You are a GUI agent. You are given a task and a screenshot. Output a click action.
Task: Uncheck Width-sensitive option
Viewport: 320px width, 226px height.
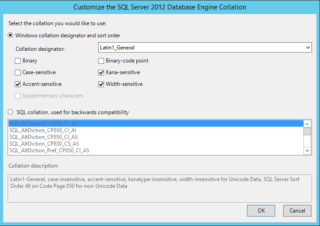pyautogui.click(x=101, y=84)
